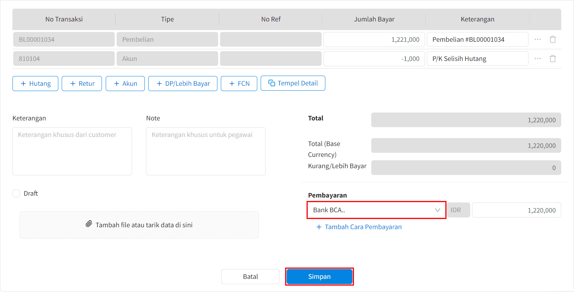The image size is (574, 292).
Task: Edit Jumlah Bayar field showing 1,221,000
Action: coord(374,40)
